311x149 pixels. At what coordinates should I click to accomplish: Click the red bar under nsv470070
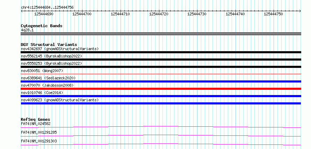coord(161,89)
